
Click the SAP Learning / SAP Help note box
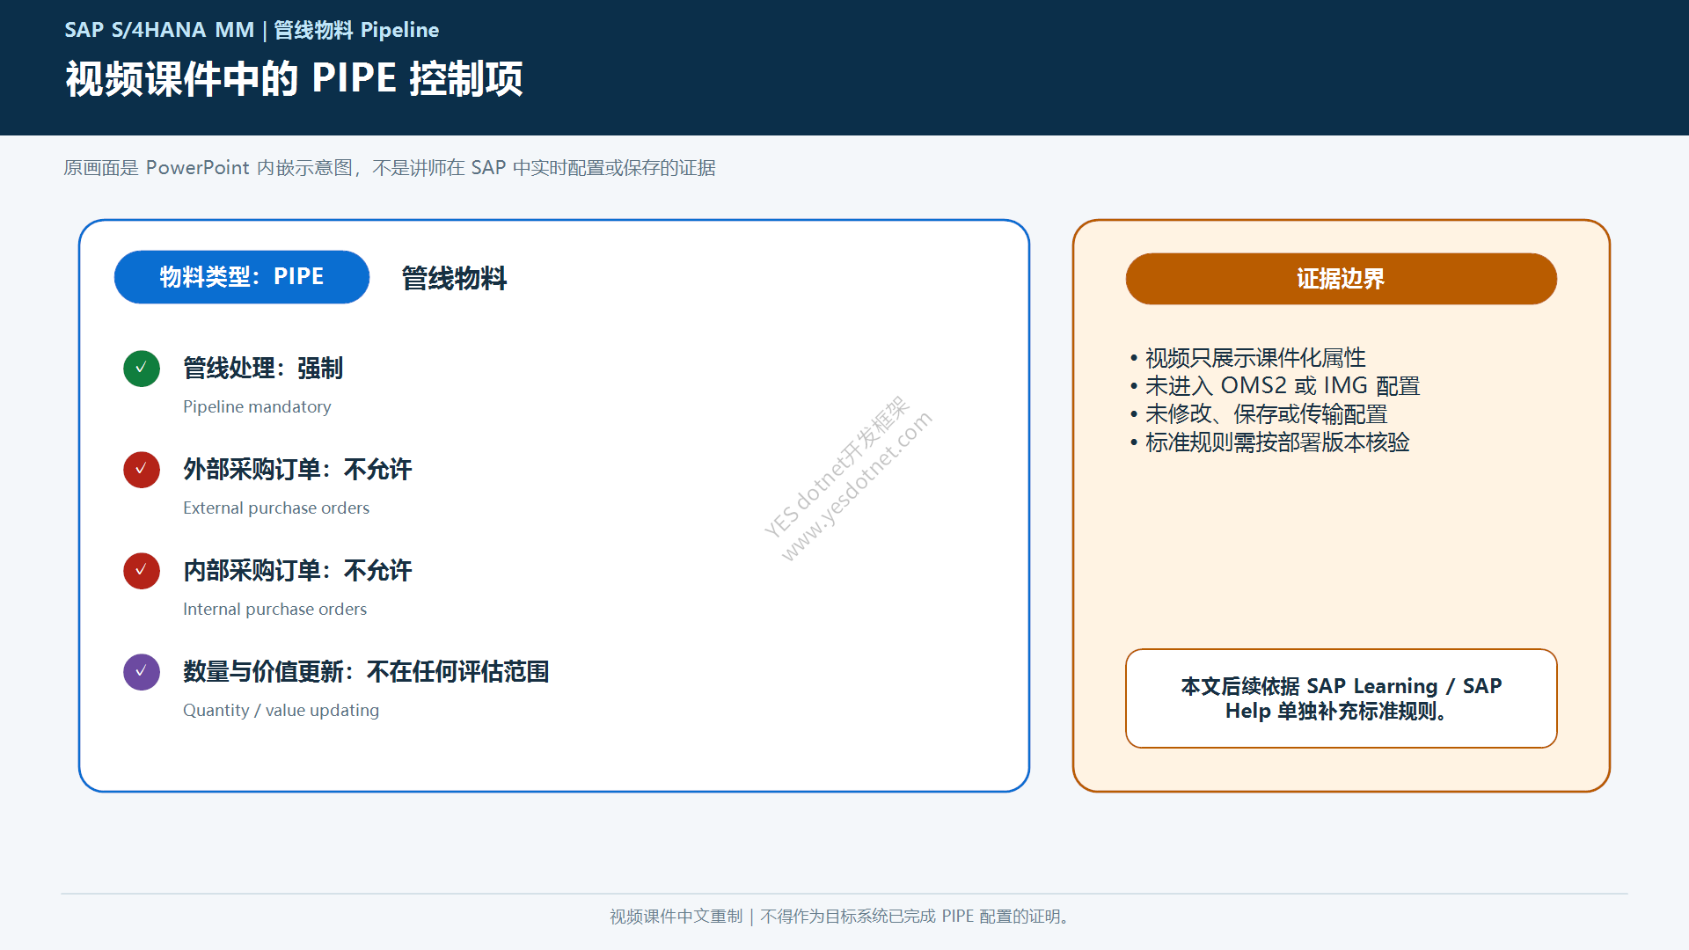(x=1341, y=698)
